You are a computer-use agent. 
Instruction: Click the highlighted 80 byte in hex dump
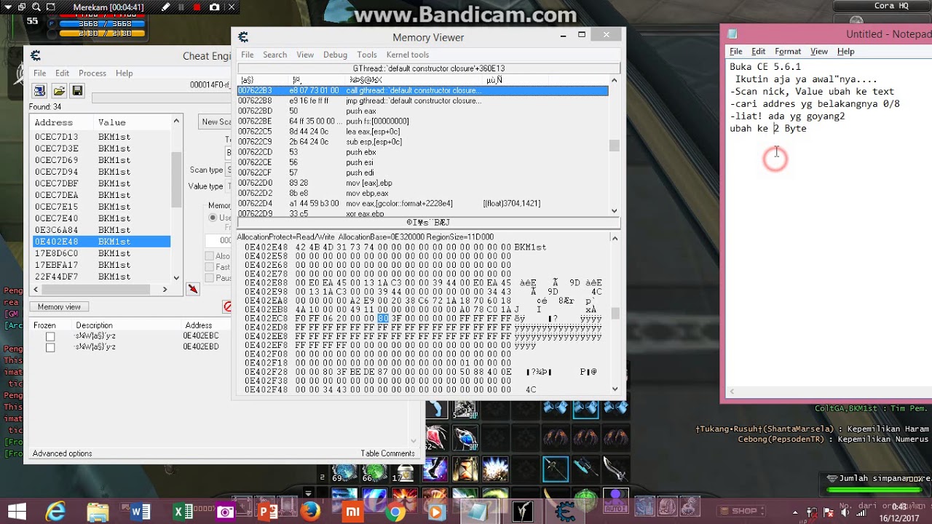tap(384, 318)
